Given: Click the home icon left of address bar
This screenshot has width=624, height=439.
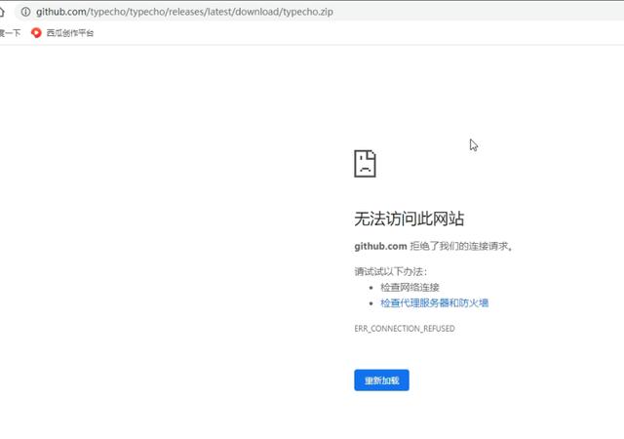Looking at the screenshot, I should coord(2,12).
